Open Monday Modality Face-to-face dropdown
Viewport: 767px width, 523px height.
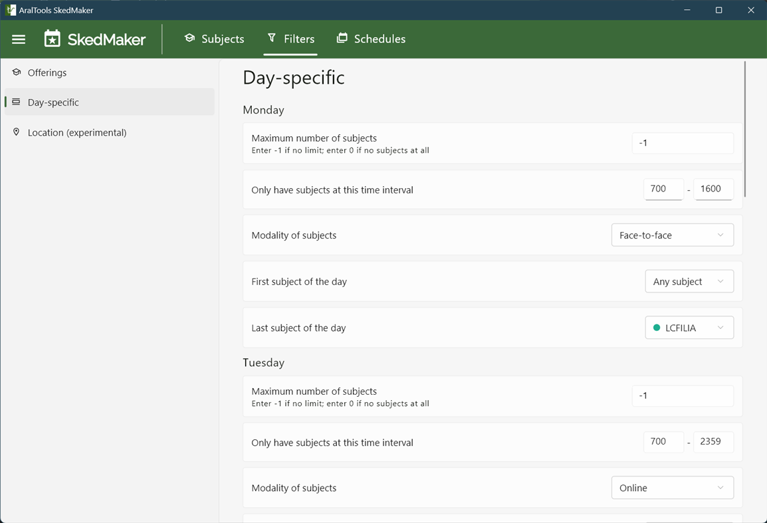click(672, 235)
